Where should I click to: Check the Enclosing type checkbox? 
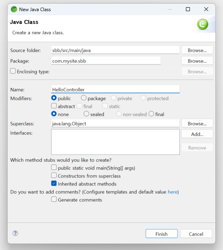[13, 71]
